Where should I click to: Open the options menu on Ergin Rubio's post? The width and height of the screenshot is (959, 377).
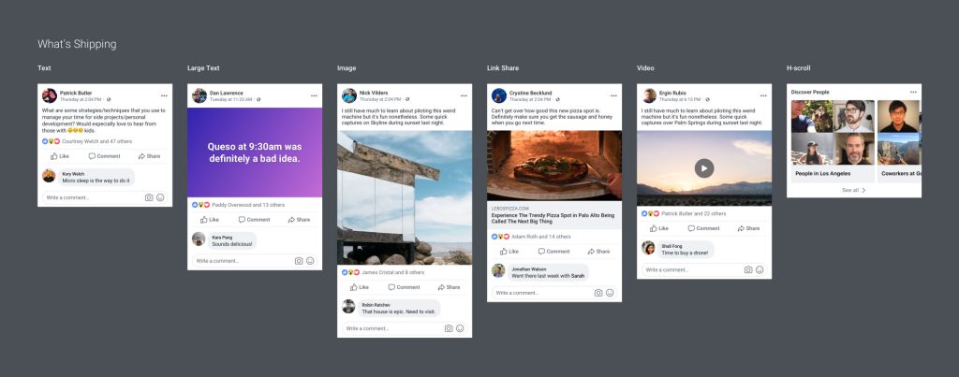coord(763,96)
